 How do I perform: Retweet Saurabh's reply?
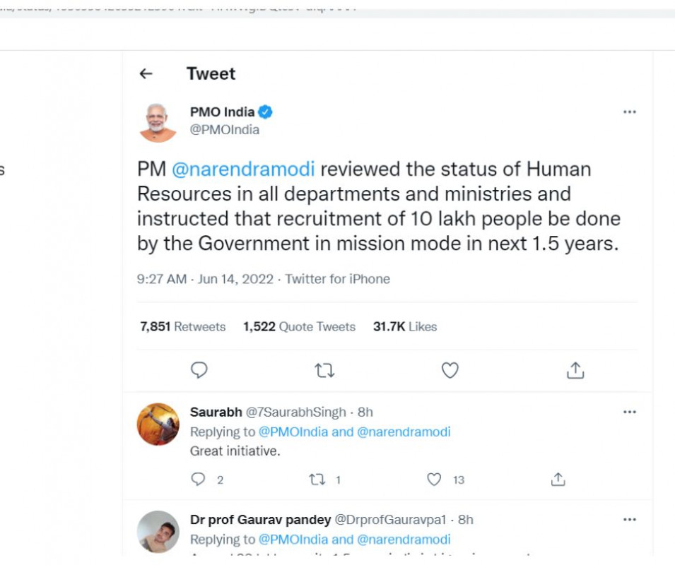(x=317, y=480)
